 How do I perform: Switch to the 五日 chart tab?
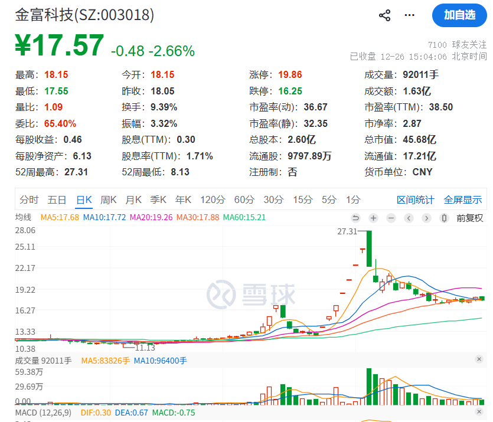(57, 199)
